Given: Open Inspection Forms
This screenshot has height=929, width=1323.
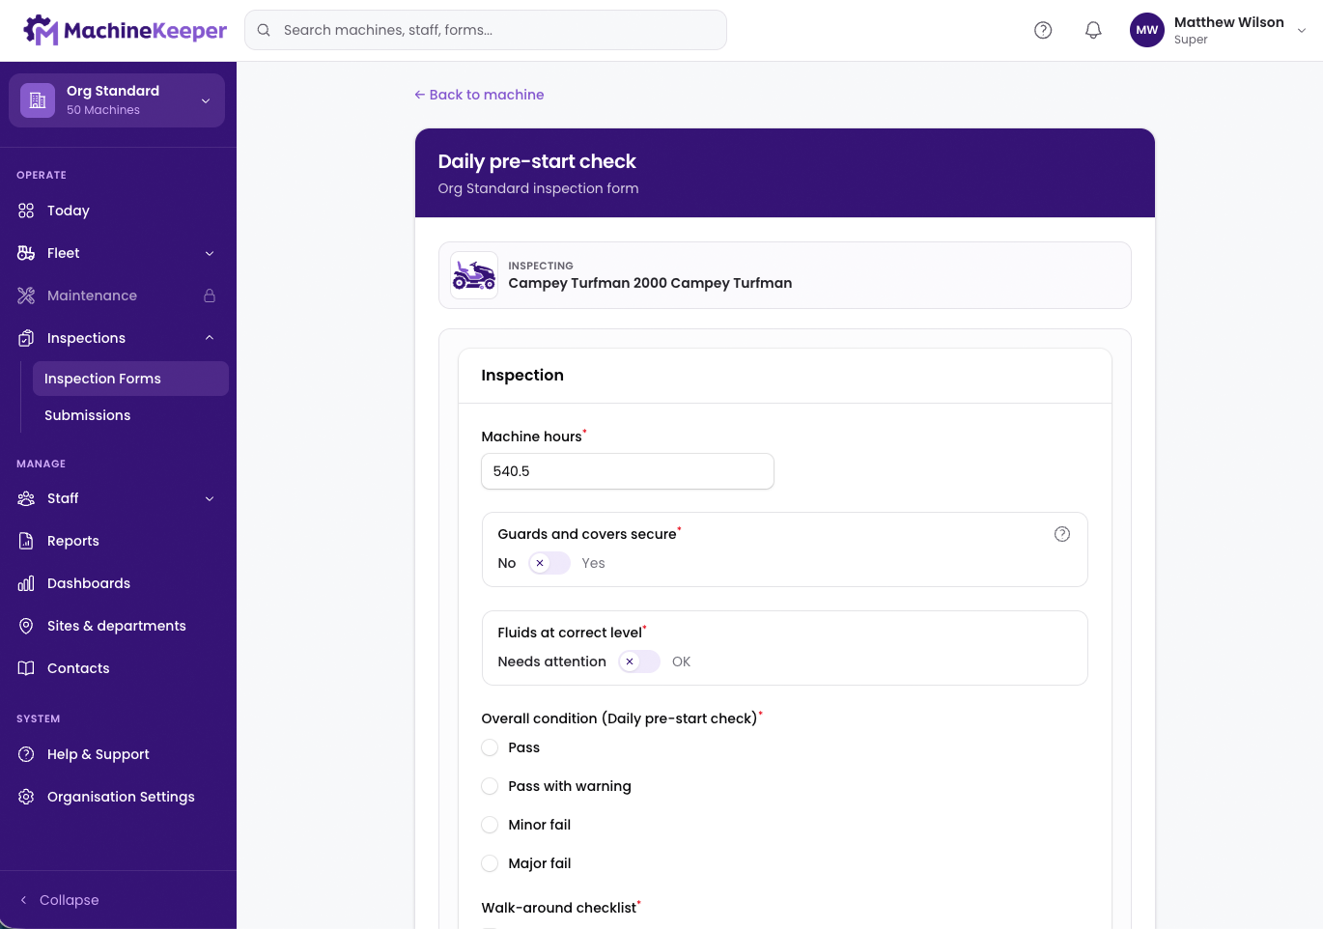Looking at the screenshot, I should pyautogui.click(x=130, y=379).
